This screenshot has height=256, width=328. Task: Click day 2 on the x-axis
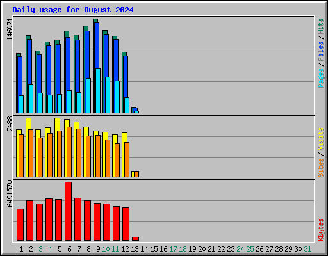coord(31,249)
